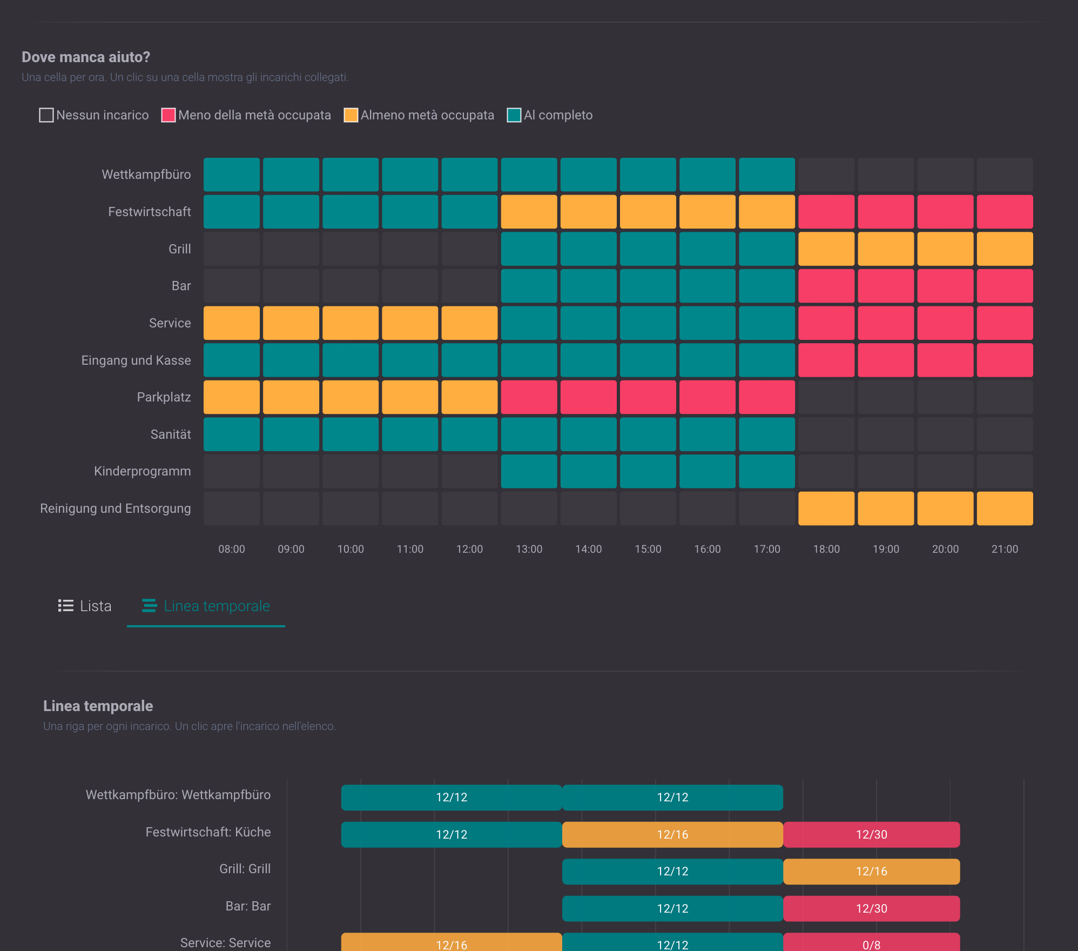Click the Grill 12/12 timeline bar

point(672,871)
